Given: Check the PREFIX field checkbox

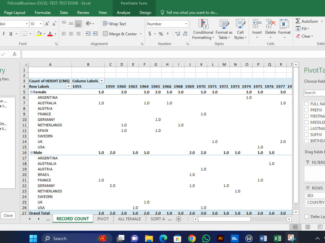Looking at the screenshot, I should click(306, 110).
